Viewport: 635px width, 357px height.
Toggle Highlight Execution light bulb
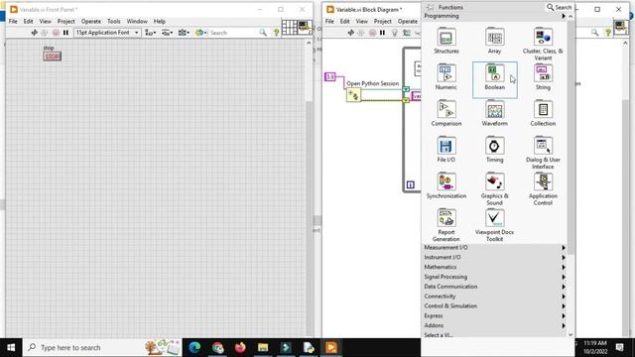(x=395, y=33)
